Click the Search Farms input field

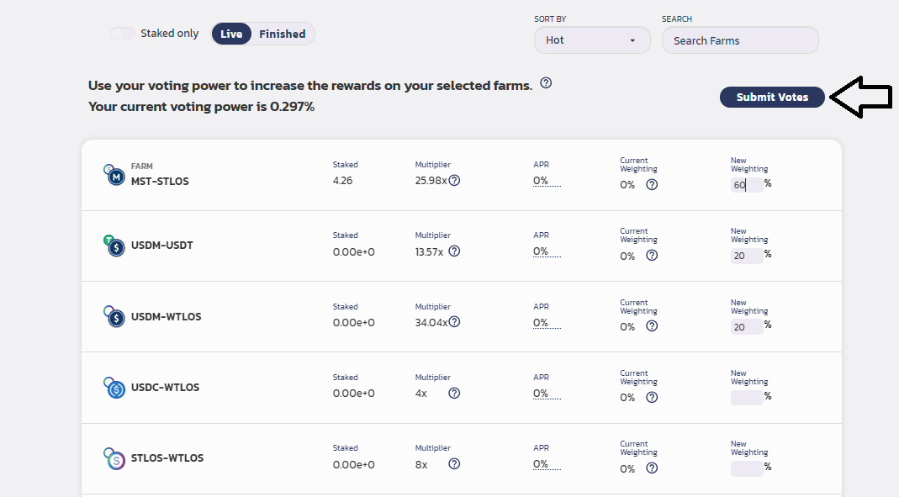tap(740, 40)
